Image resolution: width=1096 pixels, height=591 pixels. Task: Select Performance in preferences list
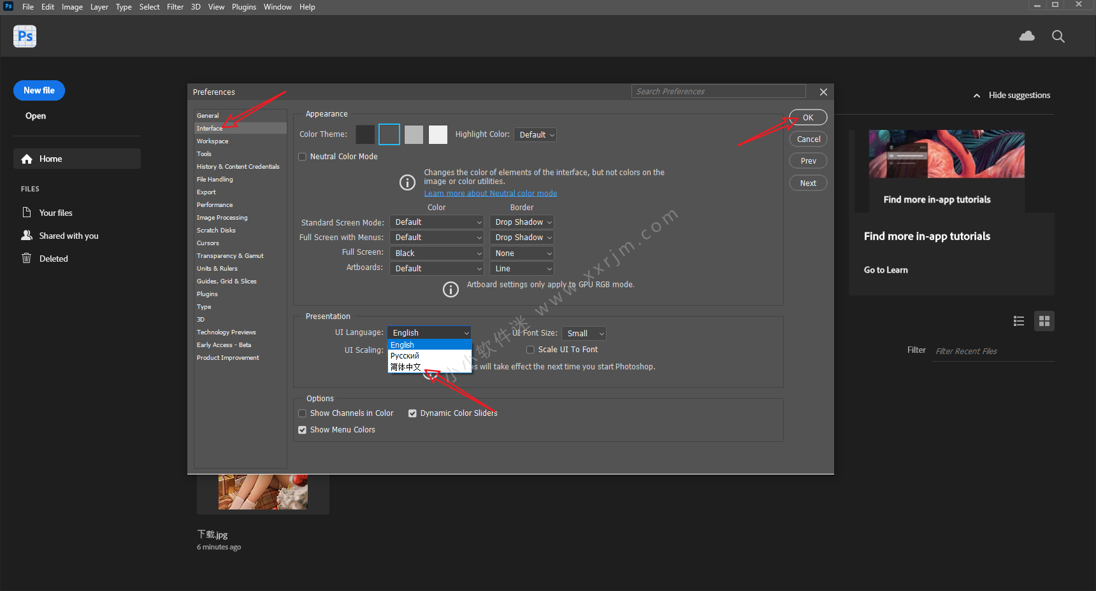click(240, 205)
